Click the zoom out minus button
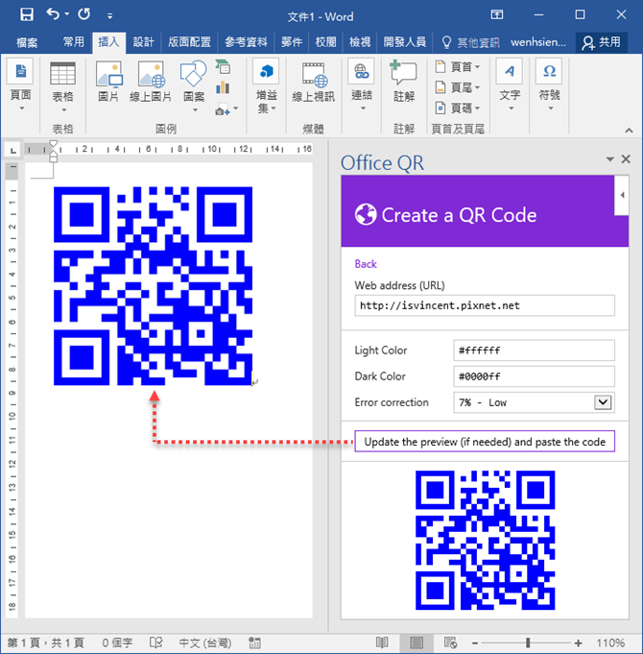643x654 pixels. point(475,643)
